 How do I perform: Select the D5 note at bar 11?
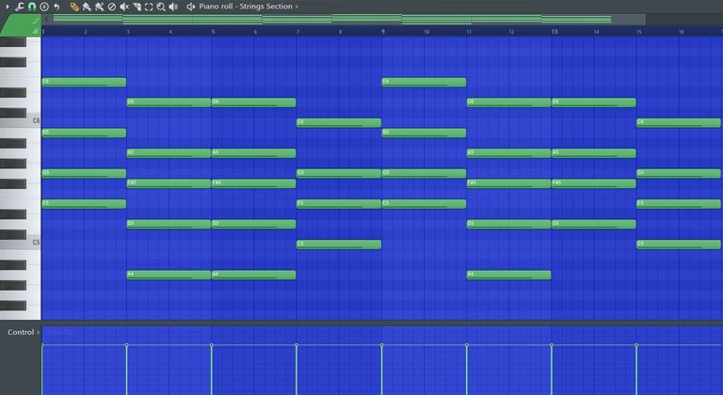508,224
